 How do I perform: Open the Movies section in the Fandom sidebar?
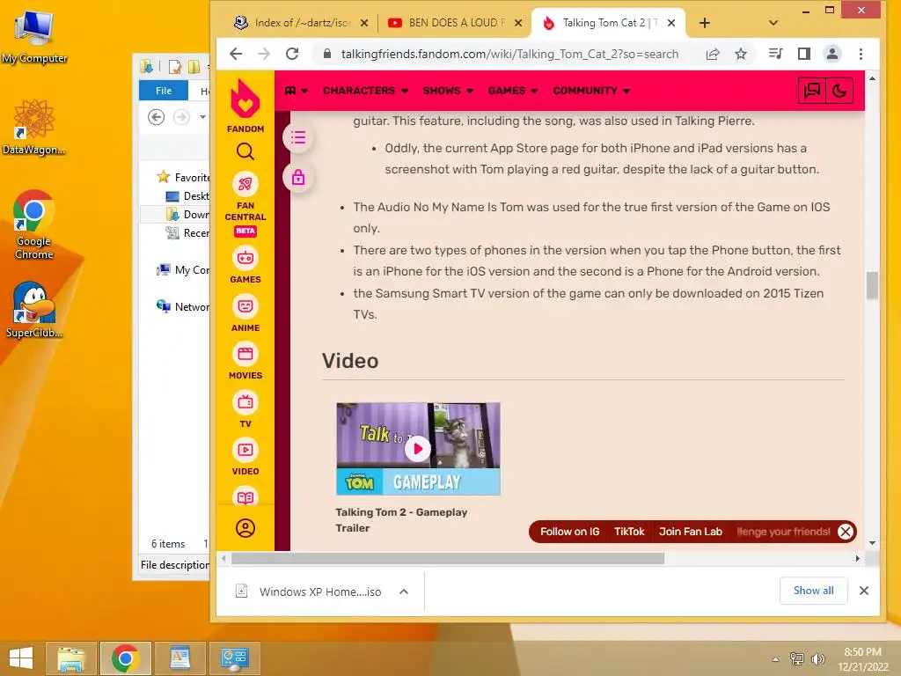click(245, 360)
